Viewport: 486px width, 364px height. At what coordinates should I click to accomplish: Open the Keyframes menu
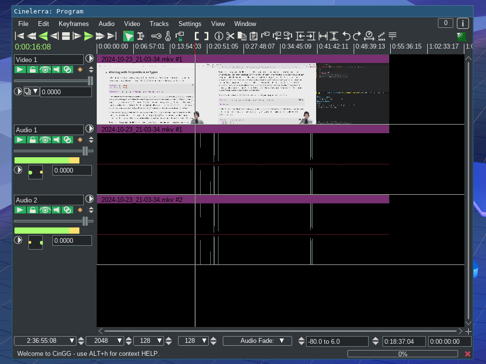click(74, 24)
